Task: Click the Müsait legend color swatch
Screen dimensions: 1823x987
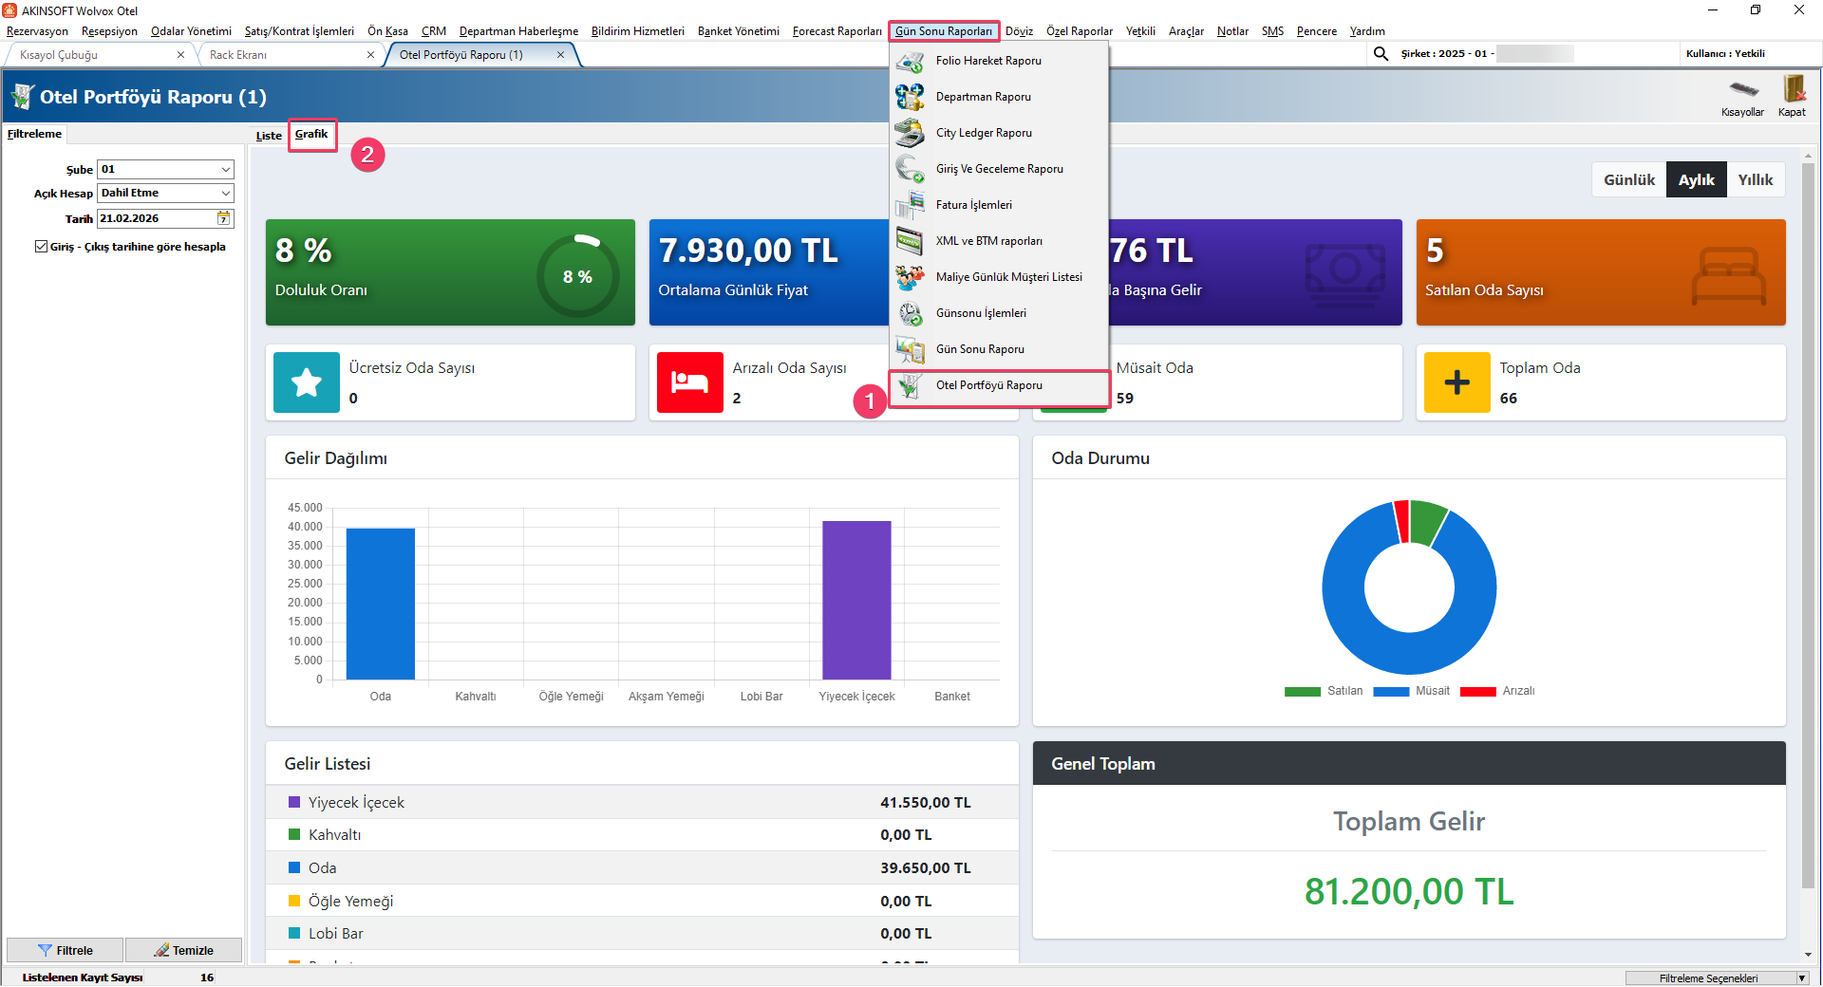Action: click(x=1391, y=691)
